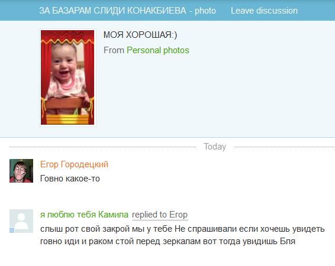This screenshot has height=266, width=335.
Task: Open the baby photo thumbnail
Action: [x=67, y=77]
